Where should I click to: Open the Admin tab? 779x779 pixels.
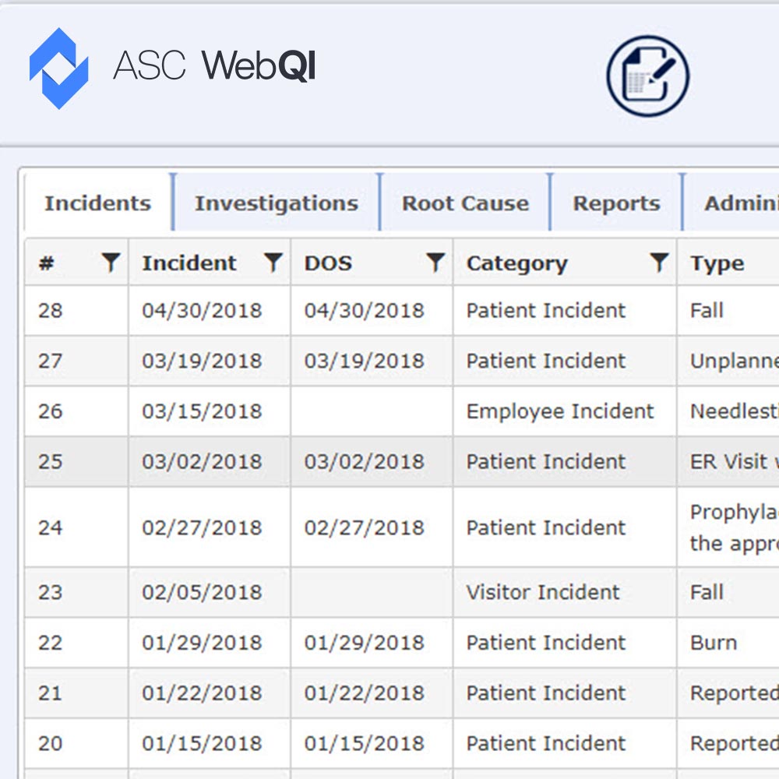tap(740, 203)
